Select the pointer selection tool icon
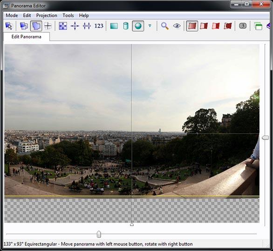273x251 pixels. [9, 26]
